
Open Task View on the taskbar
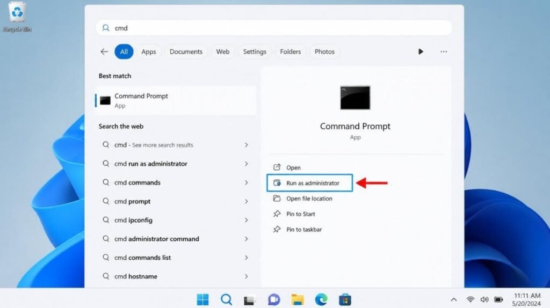tap(250, 299)
